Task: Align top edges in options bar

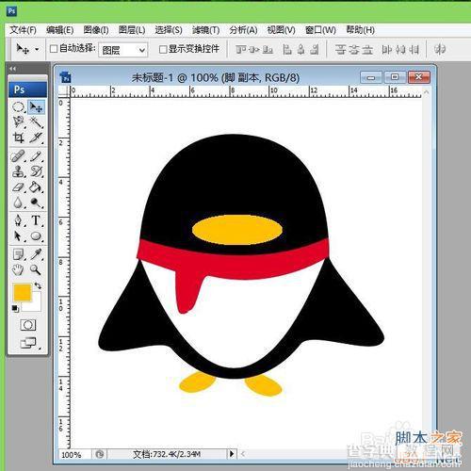Action: click(241, 49)
